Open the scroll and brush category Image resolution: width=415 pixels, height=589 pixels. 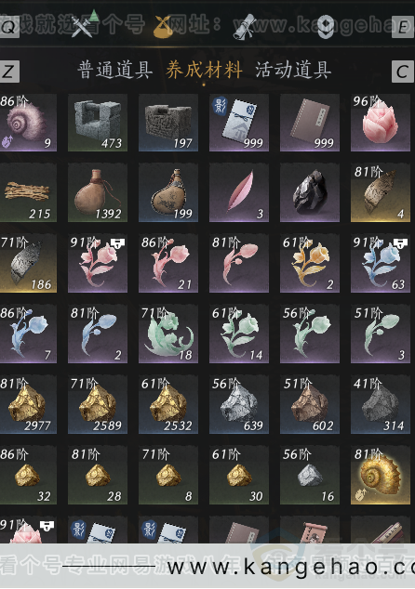[244, 27]
